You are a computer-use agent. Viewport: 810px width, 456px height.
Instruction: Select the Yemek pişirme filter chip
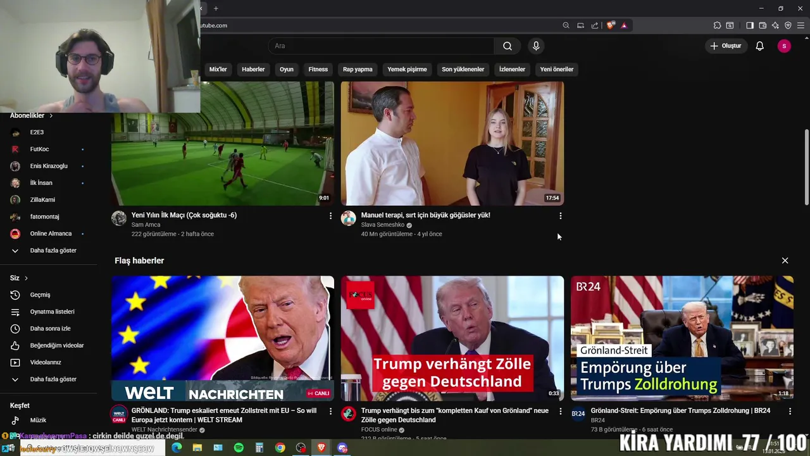(407, 69)
